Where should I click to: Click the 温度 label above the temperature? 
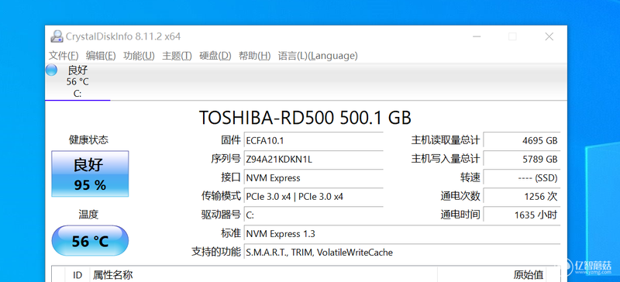[x=88, y=215]
